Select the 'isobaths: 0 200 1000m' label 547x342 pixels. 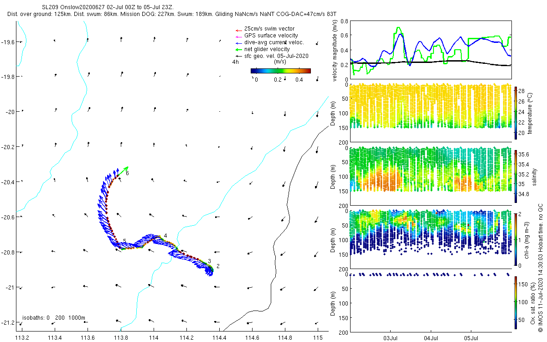(x=54, y=318)
